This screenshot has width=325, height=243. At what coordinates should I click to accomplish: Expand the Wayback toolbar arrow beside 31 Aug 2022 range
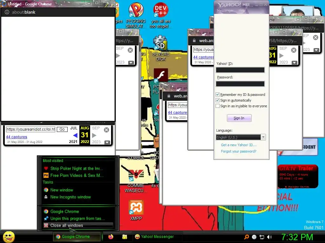coord(107,142)
